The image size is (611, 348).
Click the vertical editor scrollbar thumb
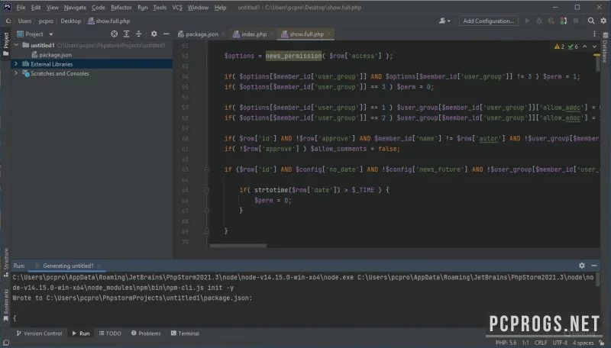pyautogui.click(x=598, y=63)
